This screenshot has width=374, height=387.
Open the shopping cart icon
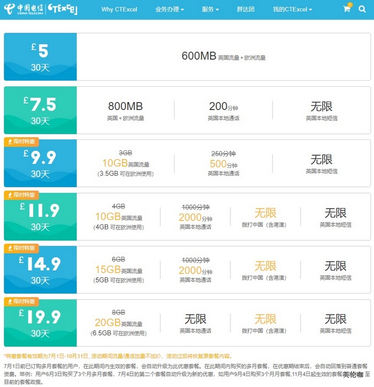347,9
